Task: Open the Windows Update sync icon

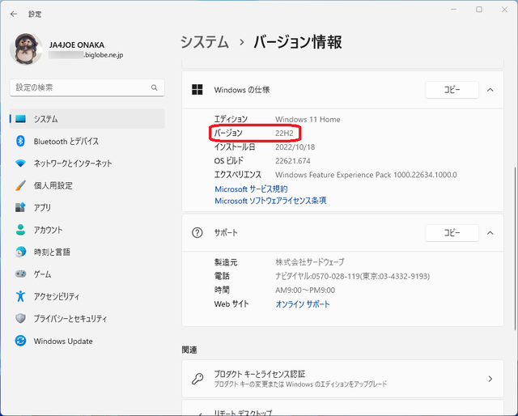Action: 20,341
